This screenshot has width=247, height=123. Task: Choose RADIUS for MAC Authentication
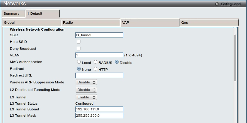click(95, 62)
